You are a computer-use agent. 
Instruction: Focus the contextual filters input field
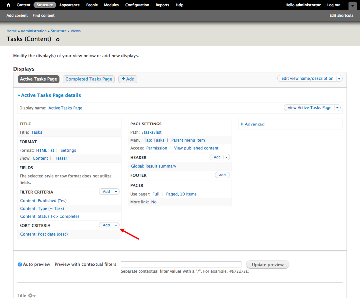click(x=181, y=265)
